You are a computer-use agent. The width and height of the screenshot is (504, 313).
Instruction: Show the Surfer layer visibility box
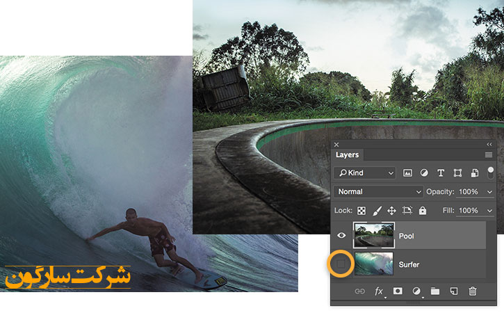point(341,264)
